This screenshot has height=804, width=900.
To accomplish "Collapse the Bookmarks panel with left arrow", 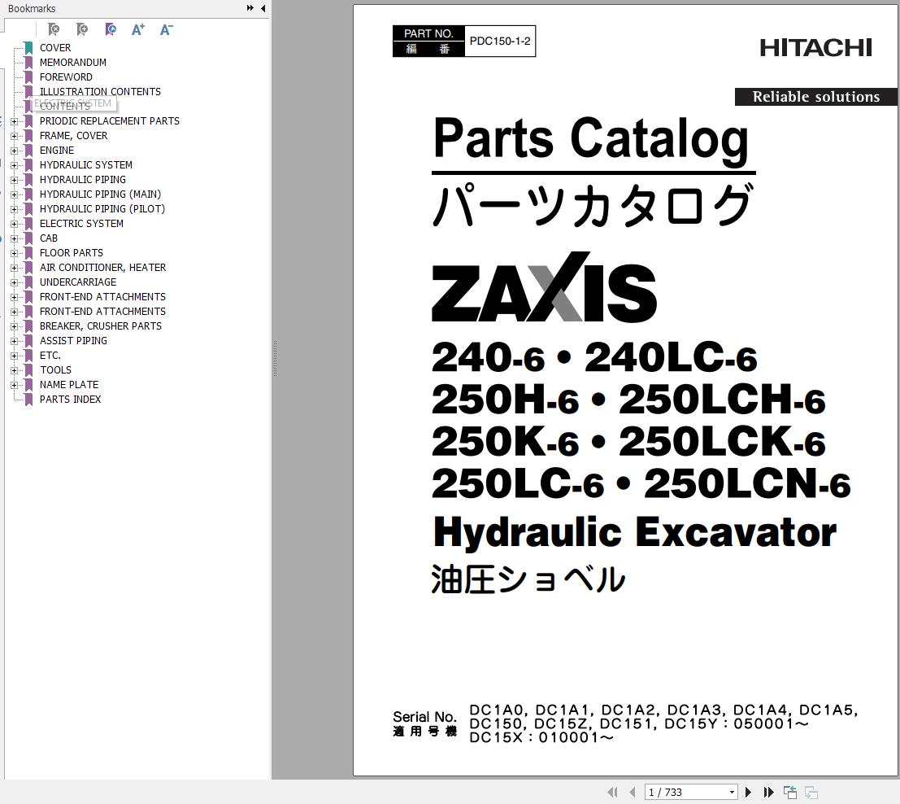I will coord(263,8).
